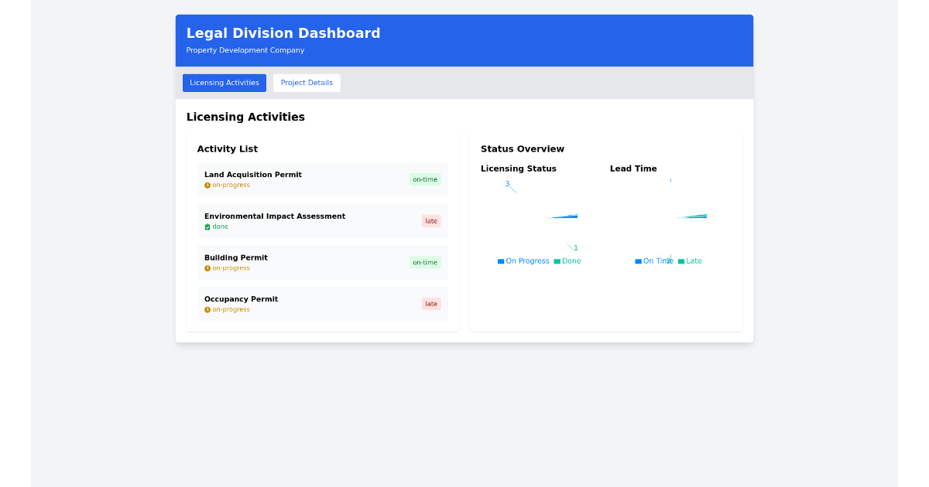Select the Licensing Activities tab
The width and height of the screenshot is (929, 487).
(224, 83)
